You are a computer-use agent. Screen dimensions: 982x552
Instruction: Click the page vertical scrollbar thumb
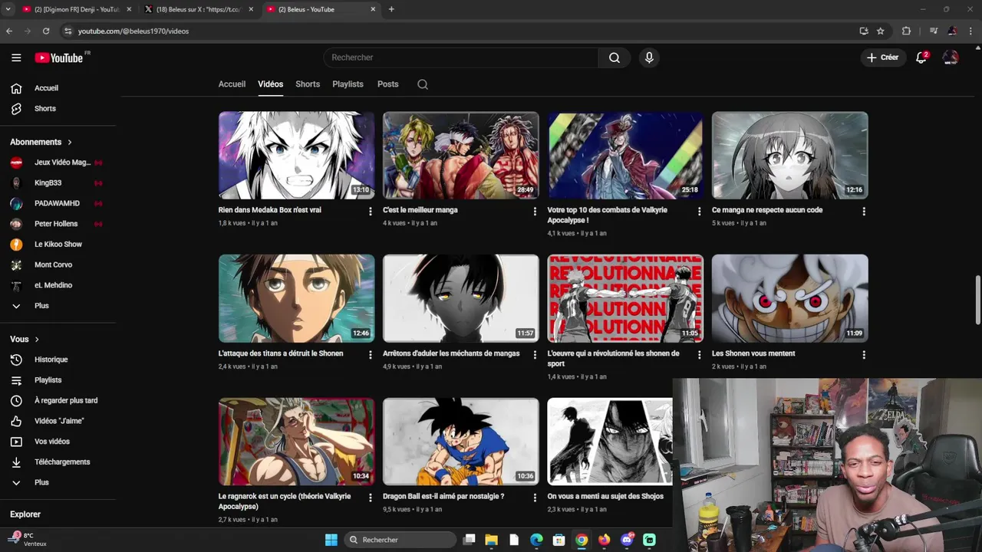(977, 299)
